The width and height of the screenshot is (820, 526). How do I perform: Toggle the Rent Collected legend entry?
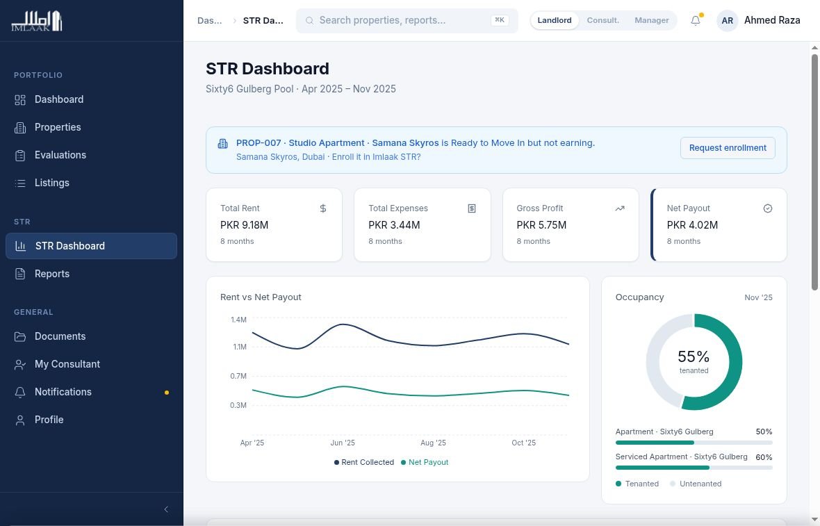[364, 462]
